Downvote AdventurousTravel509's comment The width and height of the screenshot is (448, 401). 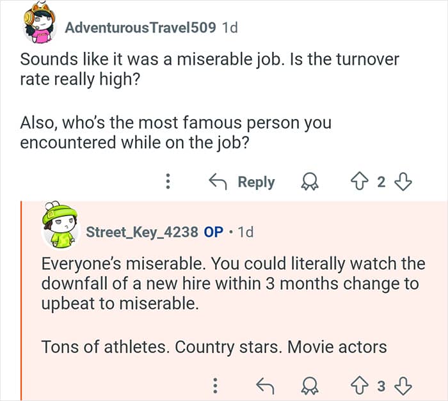click(x=402, y=182)
